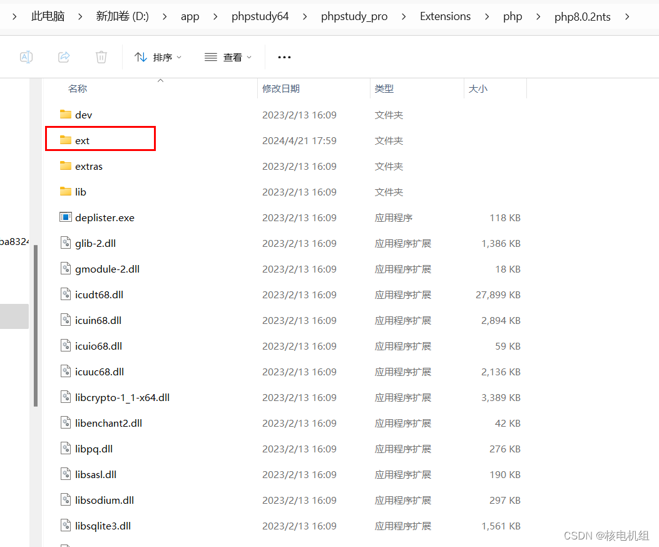Navigate to 此电脑 via the breadcrumb
This screenshot has width=659, height=547.
(48, 16)
